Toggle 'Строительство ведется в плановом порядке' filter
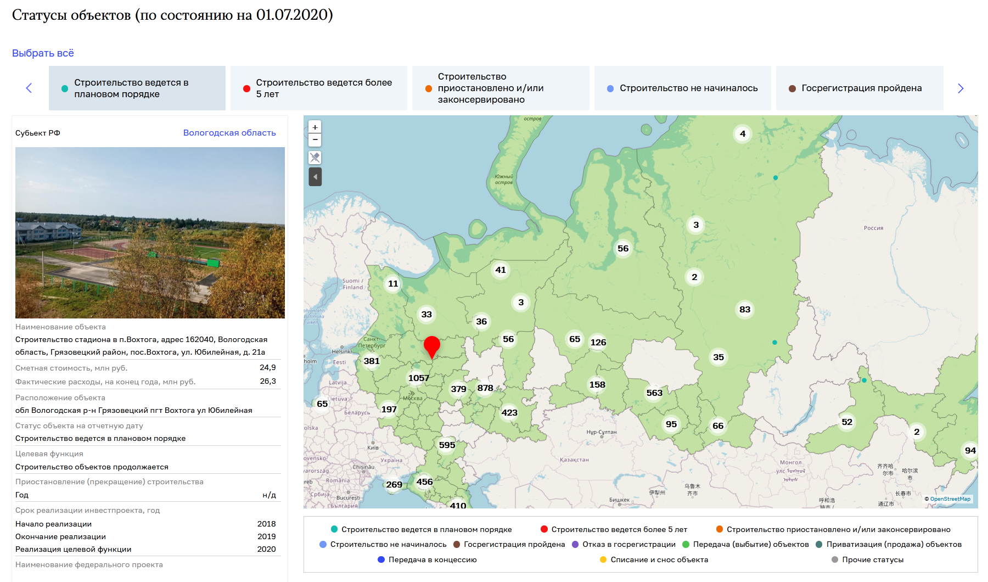 coord(137,88)
